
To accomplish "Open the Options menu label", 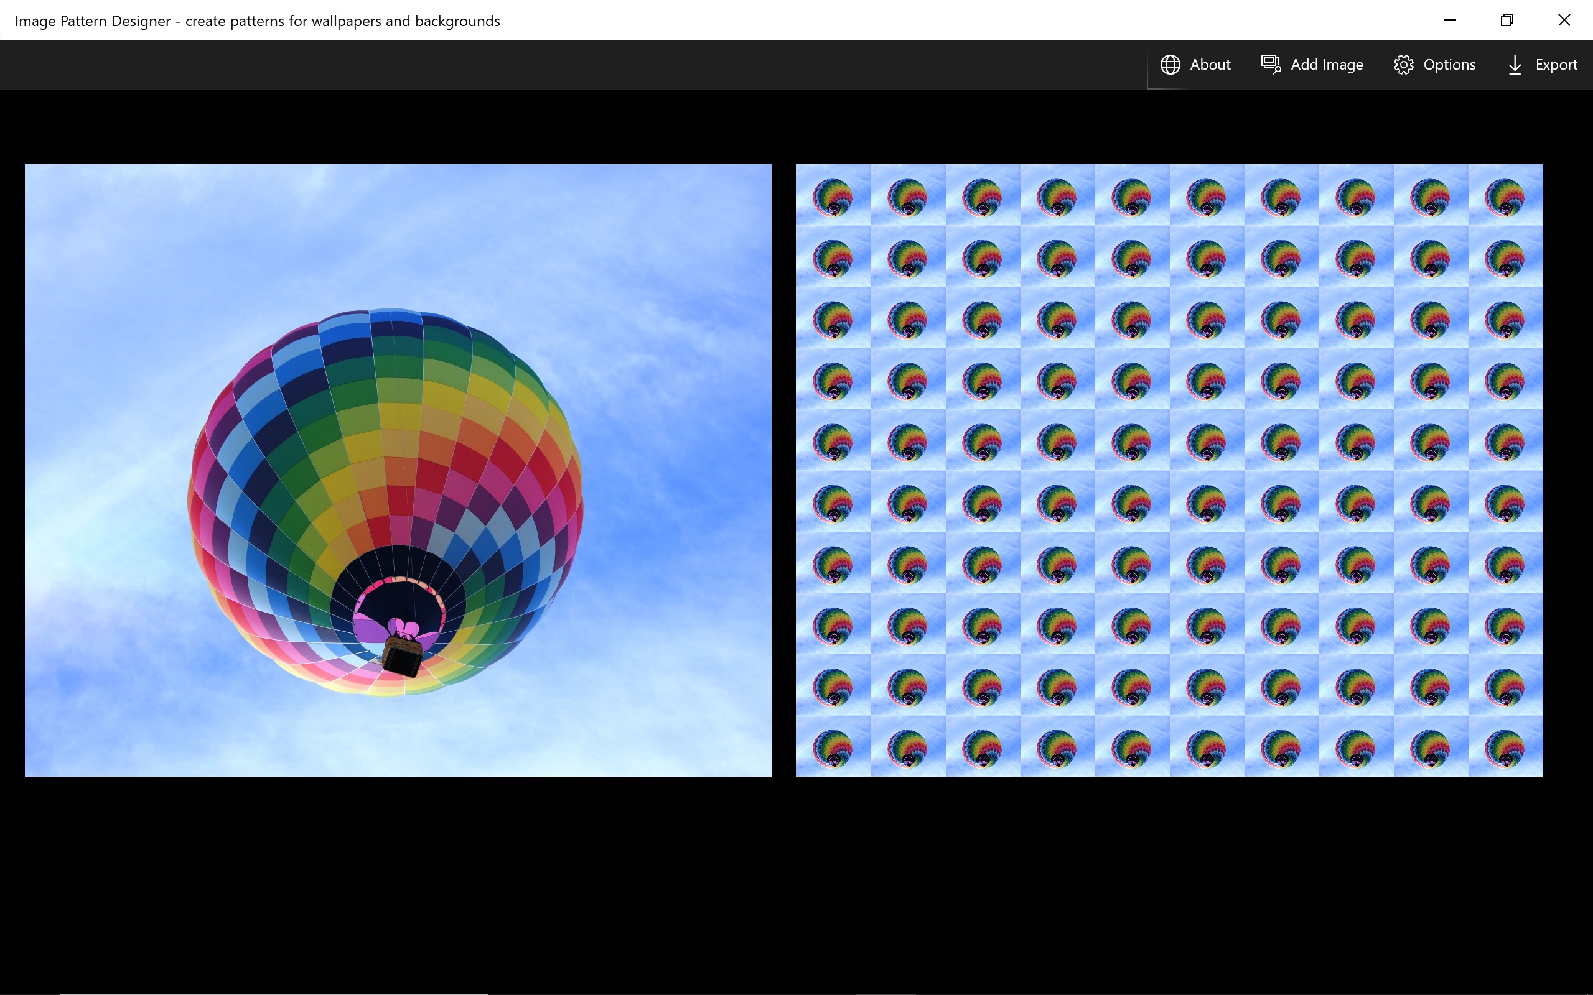I will (x=1449, y=65).
